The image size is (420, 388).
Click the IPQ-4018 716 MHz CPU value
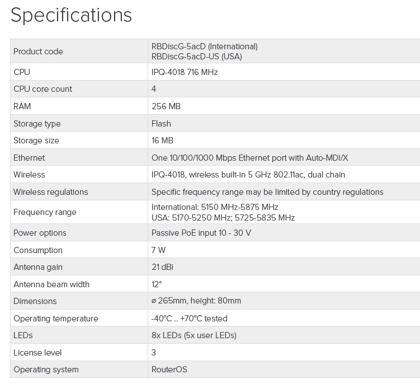(x=185, y=72)
